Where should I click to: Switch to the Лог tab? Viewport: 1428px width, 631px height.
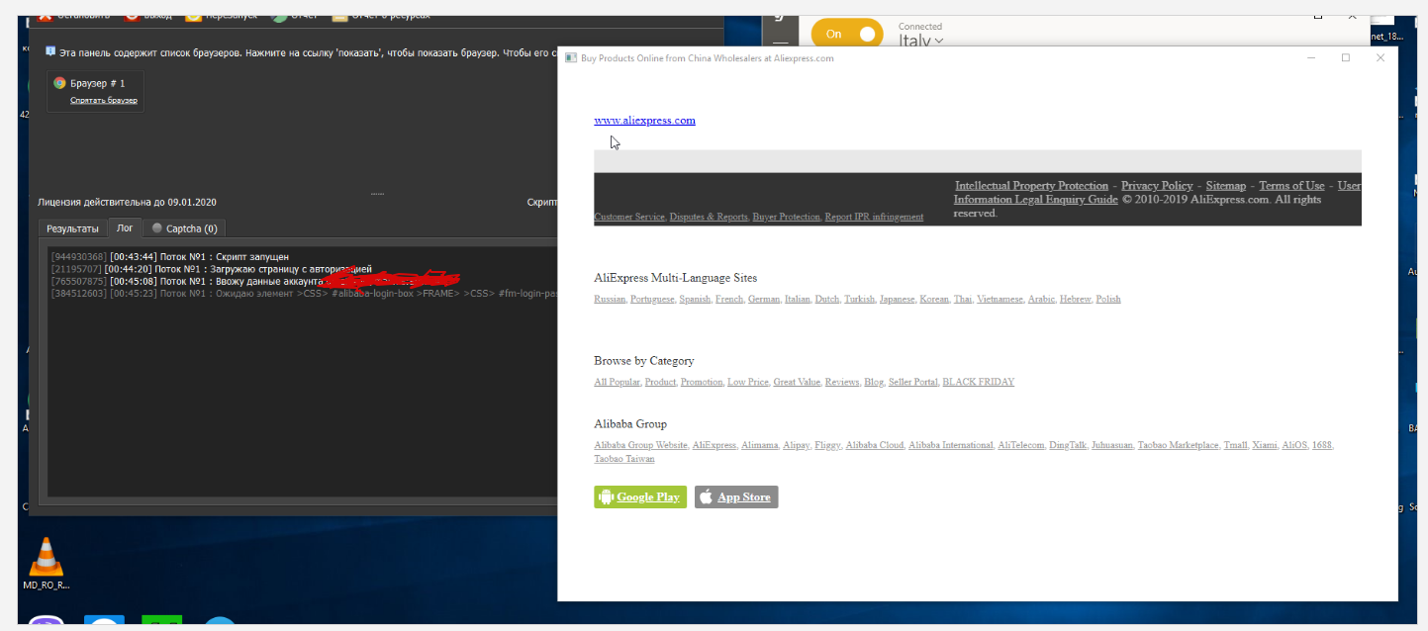coord(125,228)
